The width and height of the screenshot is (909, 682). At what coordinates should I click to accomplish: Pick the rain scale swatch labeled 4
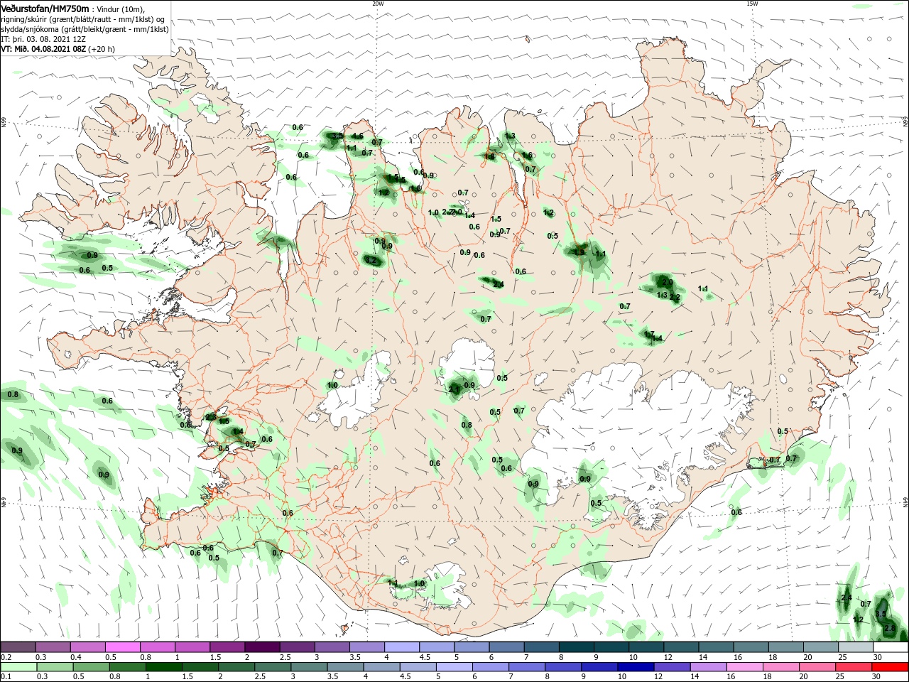(x=381, y=667)
